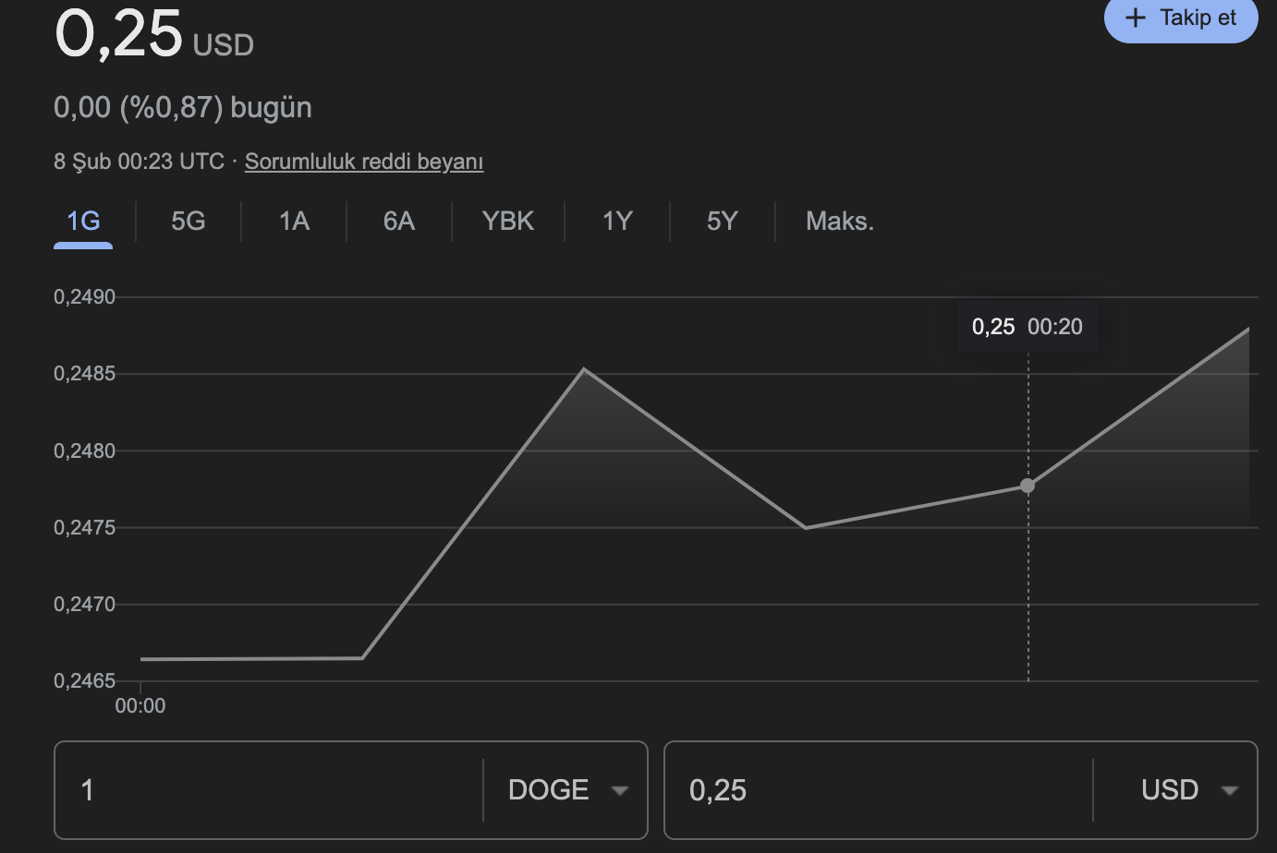Image resolution: width=1277 pixels, height=853 pixels.
Task: Click the 0,2490 y-axis label
Action: (85, 297)
